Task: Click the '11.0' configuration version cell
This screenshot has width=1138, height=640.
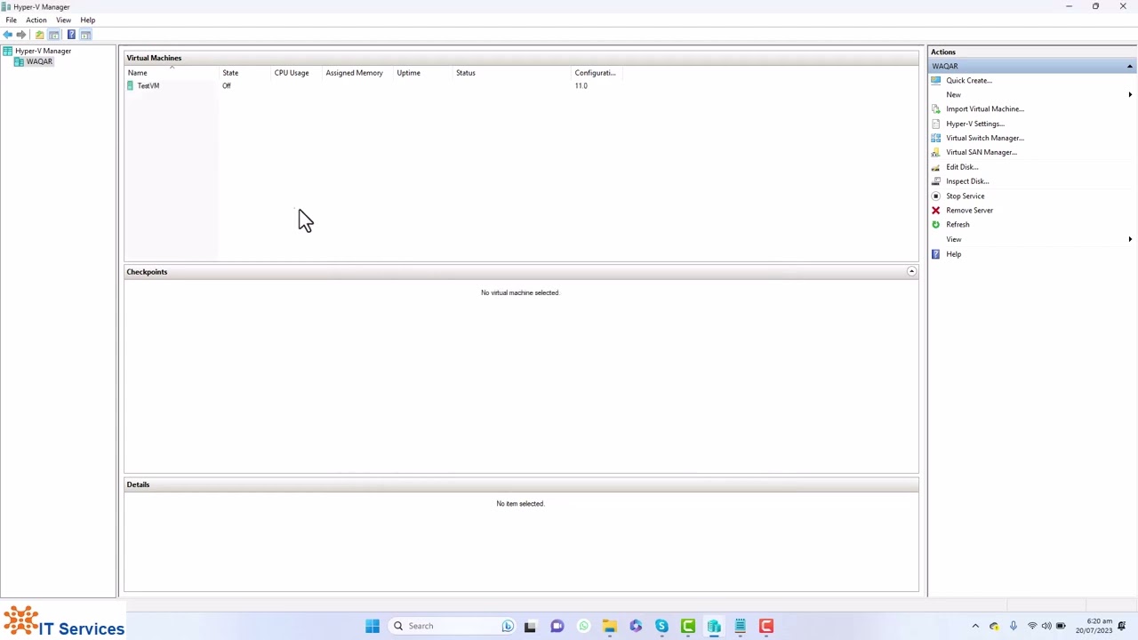Action: click(x=581, y=85)
